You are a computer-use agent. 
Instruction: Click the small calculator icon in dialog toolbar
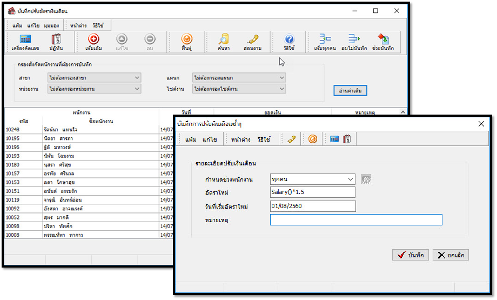(x=334, y=139)
